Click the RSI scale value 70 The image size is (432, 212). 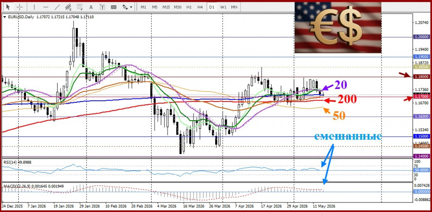coord(417,166)
